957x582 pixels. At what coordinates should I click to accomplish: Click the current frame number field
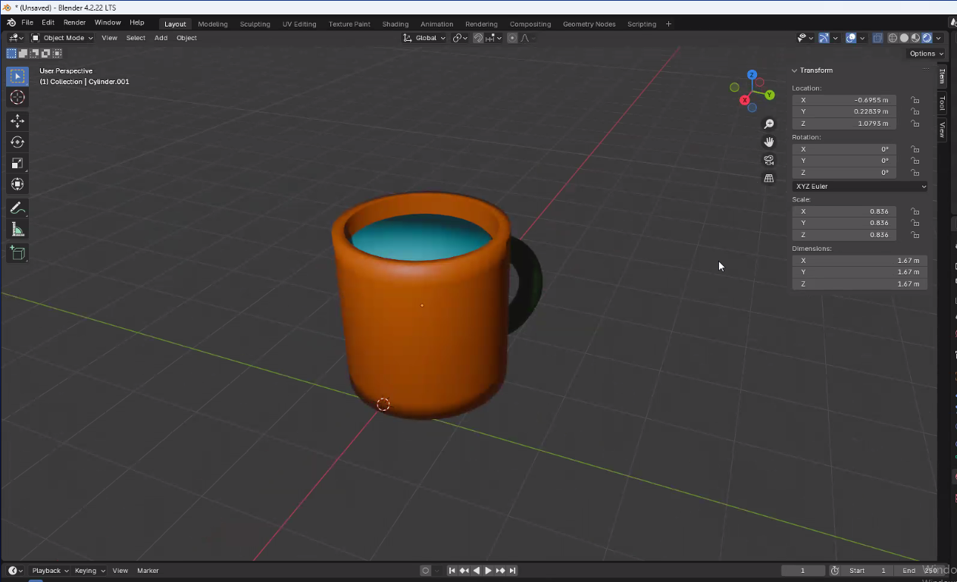click(x=803, y=571)
